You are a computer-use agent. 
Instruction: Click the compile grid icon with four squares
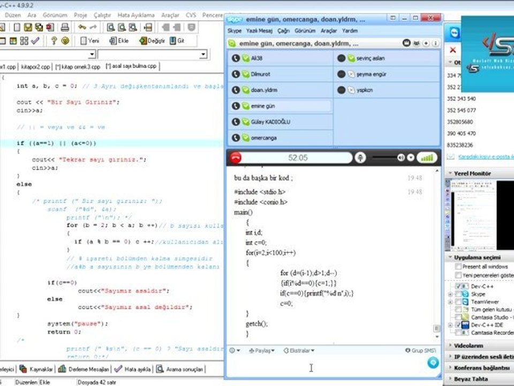click(24, 41)
